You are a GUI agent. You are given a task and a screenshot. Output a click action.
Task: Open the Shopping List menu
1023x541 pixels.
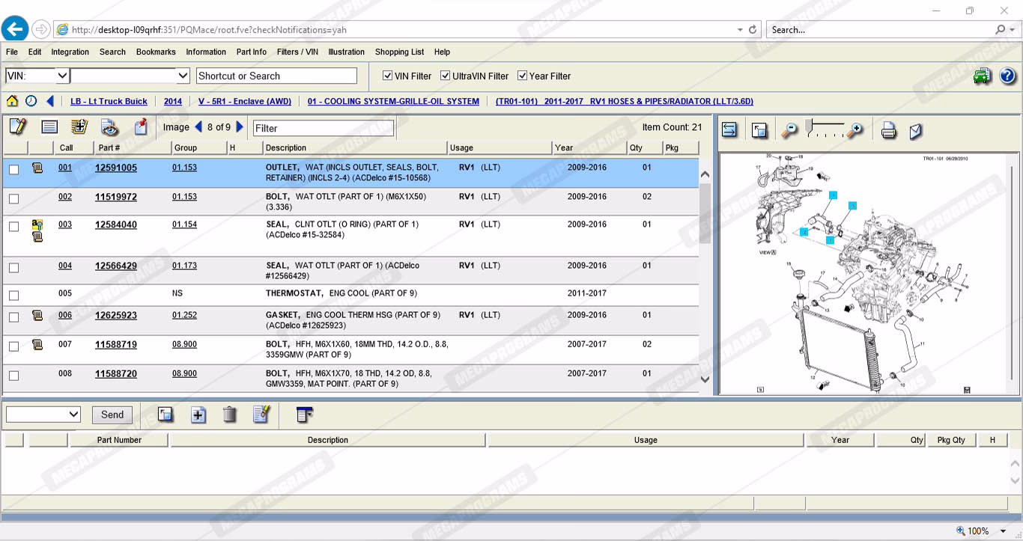point(399,52)
